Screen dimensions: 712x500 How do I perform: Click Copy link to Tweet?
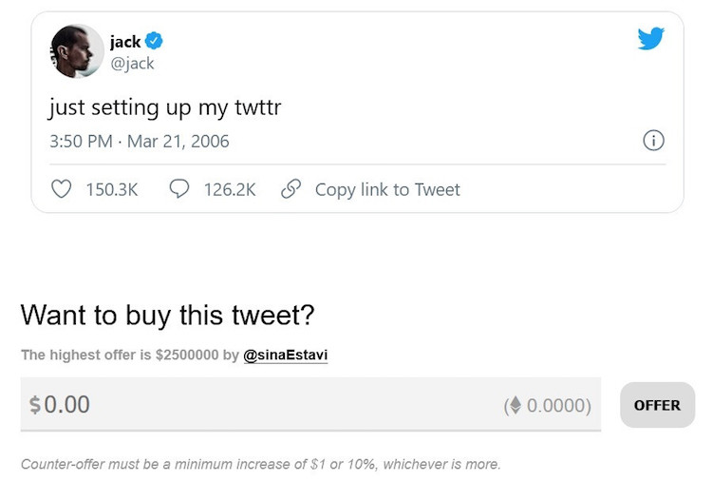click(387, 189)
